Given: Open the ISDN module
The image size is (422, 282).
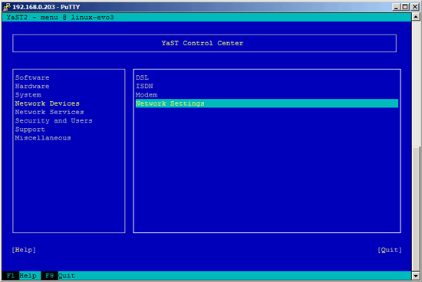Looking at the screenshot, I should tap(144, 87).
